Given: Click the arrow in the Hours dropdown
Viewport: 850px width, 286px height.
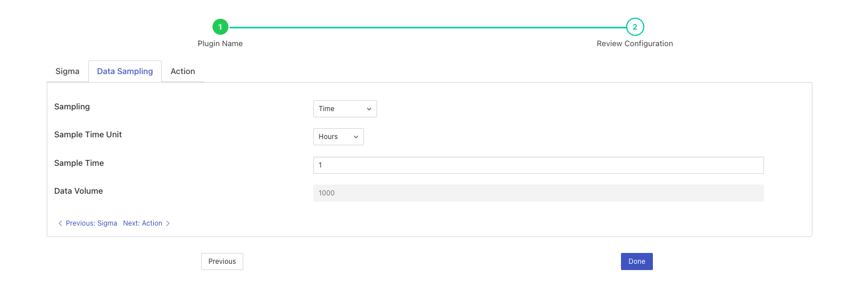Looking at the screenshot, I should pyautogui.click(x=355, y=137).
